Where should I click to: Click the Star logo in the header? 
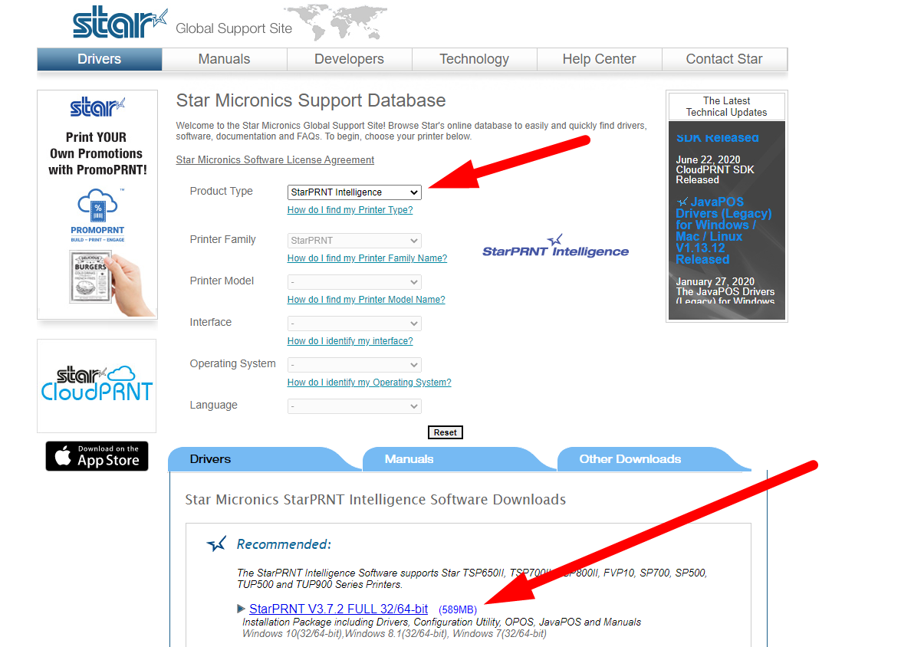(x=120, y=22)
